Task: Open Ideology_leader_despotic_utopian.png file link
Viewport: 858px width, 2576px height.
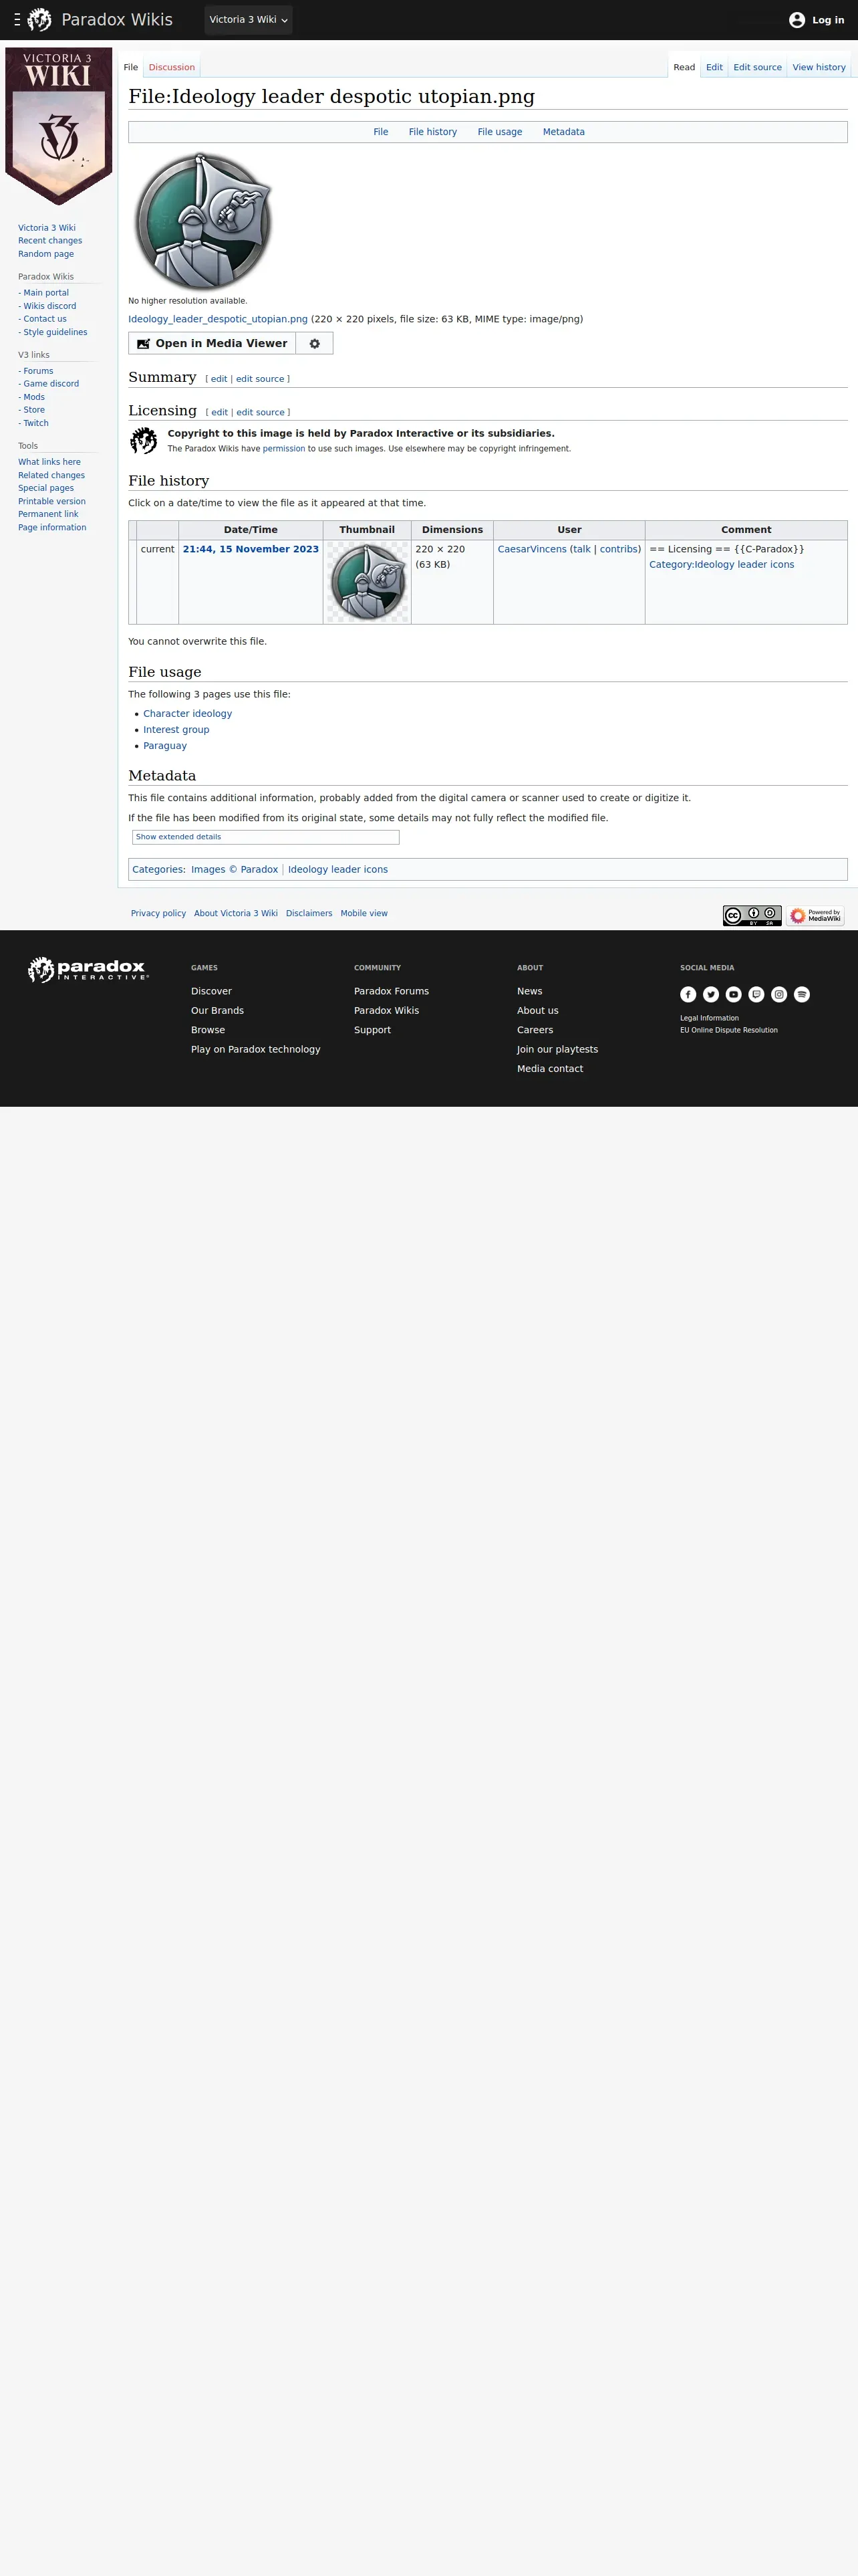Action: coord(218,319)
